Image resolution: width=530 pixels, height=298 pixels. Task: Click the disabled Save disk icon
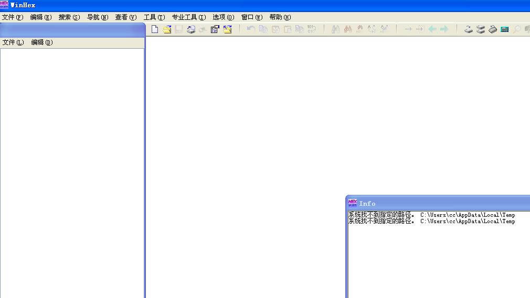[179, 29]
